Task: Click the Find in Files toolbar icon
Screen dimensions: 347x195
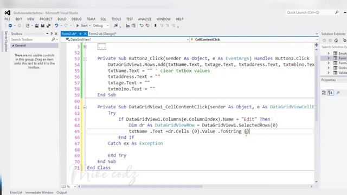Action: (115, 25)
